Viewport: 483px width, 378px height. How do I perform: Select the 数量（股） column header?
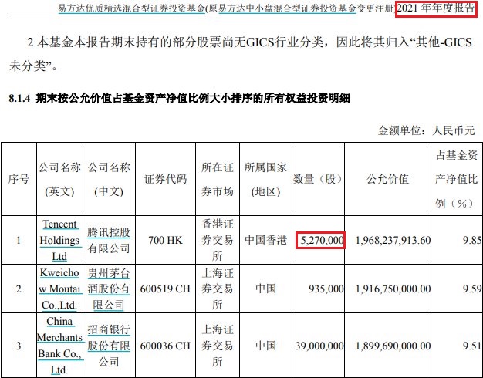click(x=318, y=180)
